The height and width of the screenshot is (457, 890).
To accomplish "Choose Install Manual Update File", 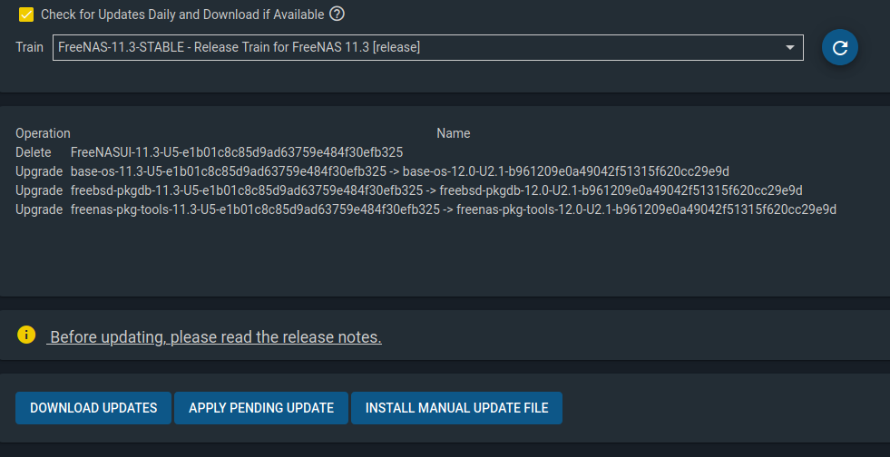I will tap(456, 408).
